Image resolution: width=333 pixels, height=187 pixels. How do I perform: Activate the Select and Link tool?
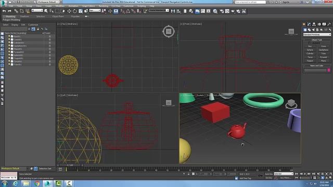click(x=16, y=11)
